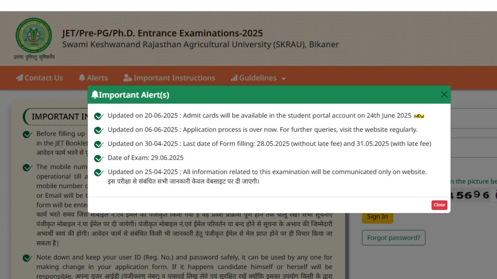
Task: Click the check icon beside the 25-04-2025 update
Action: point(98,172)
